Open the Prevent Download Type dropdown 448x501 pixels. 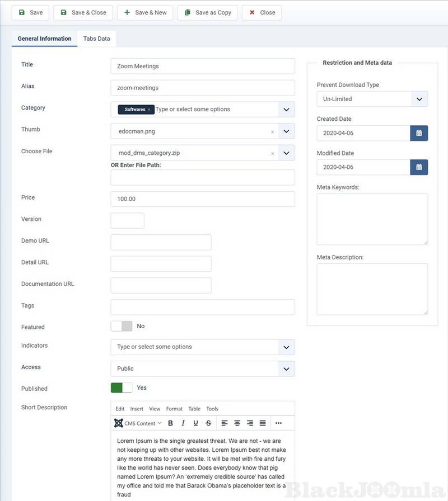(x=419, y=99)
